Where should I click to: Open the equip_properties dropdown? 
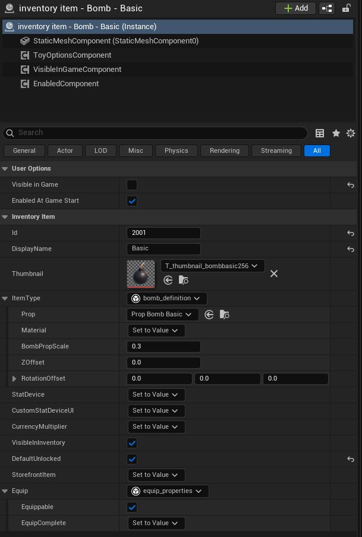(x=168, y=491)
